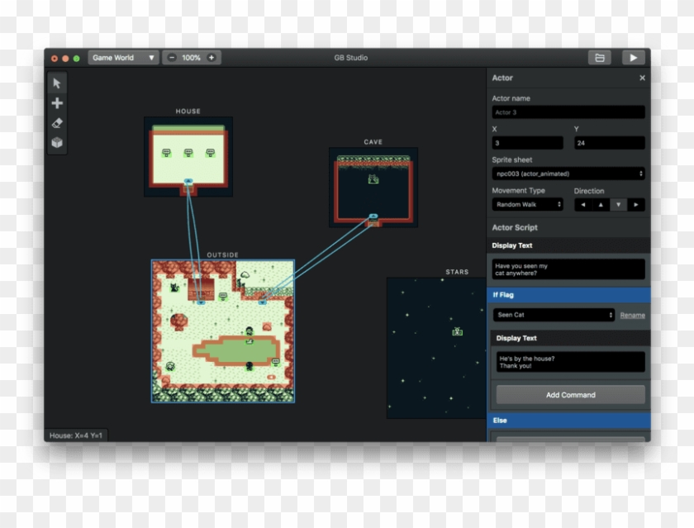Open the Seen Cat flag dropdown
Screen dimensions: 694x528
(x=553, y=315)
